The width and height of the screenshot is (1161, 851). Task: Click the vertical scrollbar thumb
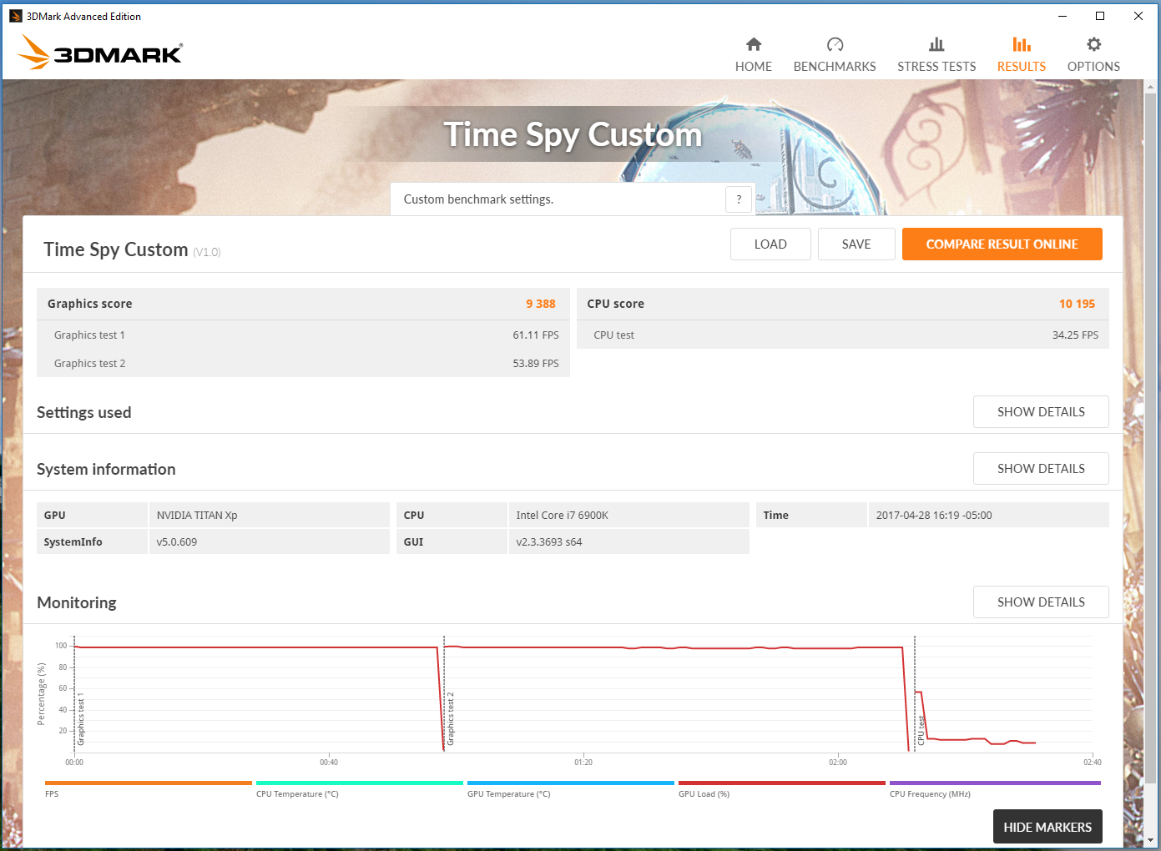[x=1151, y=439]
